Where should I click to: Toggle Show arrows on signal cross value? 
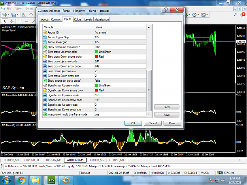tap(120, 80)
